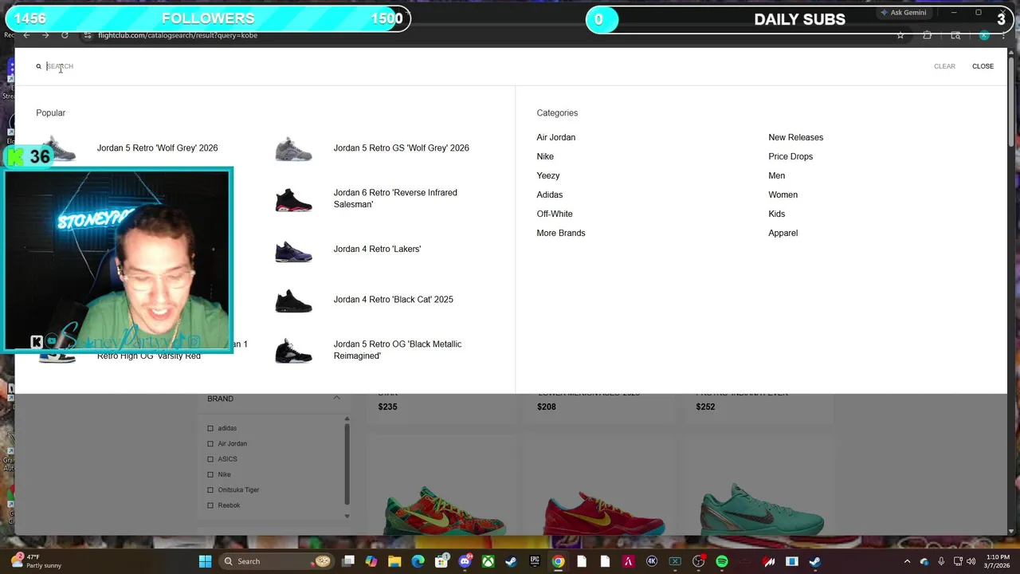1020x574 pixels.
Task: Browse the Adidas category
Action: [549, 195]
